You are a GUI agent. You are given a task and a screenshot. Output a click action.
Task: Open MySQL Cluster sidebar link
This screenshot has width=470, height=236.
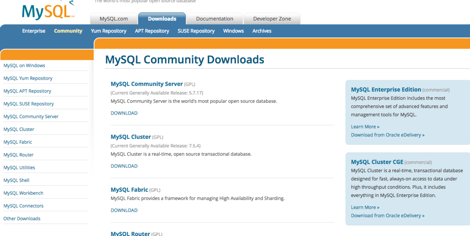tap(19, 129)
